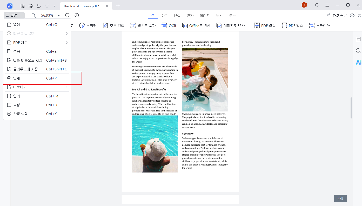Image resolution: width=362 pixels, height=206 pixels.
Task: Click the vertical scrollbar thumb
Action: point(351,108)
